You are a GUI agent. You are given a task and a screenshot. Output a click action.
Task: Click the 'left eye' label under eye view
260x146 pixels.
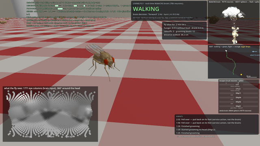(28, 137)
